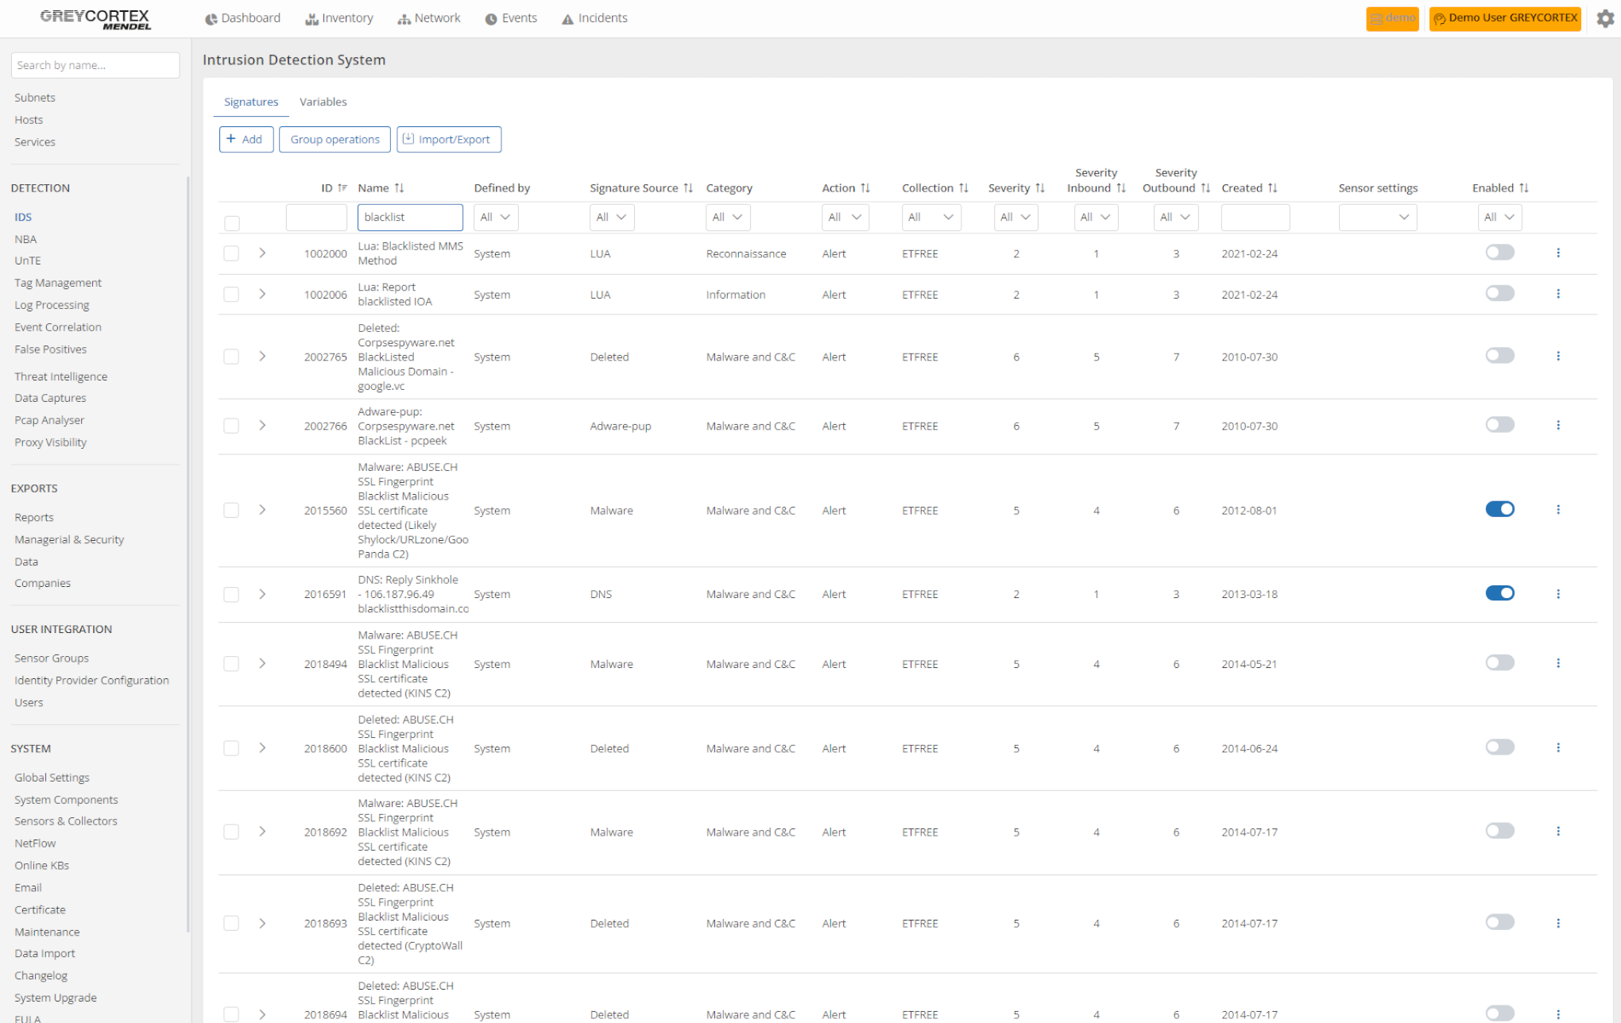Select the Inventory icon in top bar

click(313, 17)
